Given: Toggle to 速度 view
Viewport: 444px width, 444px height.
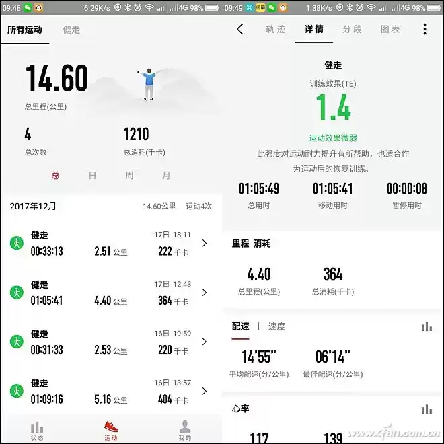Looking at the screenshot, I should point(276,326).
